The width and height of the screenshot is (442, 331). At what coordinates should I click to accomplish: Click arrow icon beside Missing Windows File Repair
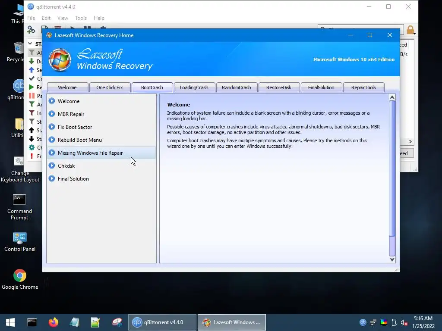pos(52,153)
